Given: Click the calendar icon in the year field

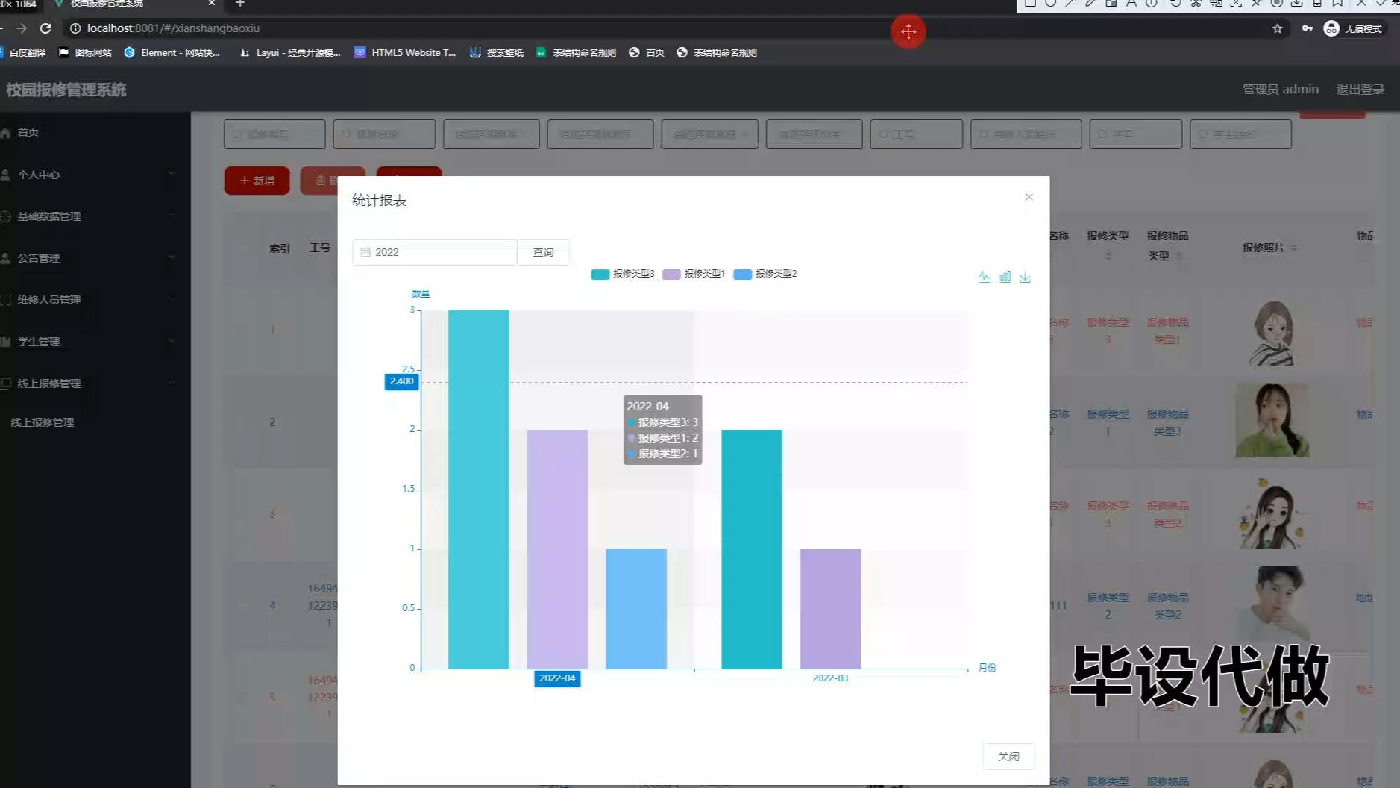Looking at the screenshot, I should pos(365,252).
